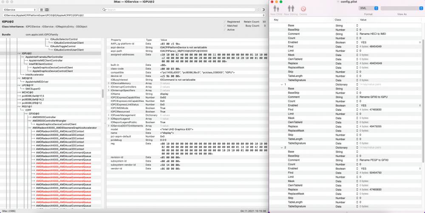425x213 pixels.
Task: Close the config.plist window
Action: point(272,2)
